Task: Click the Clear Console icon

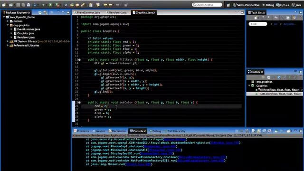Action: [x=253, y=131]
